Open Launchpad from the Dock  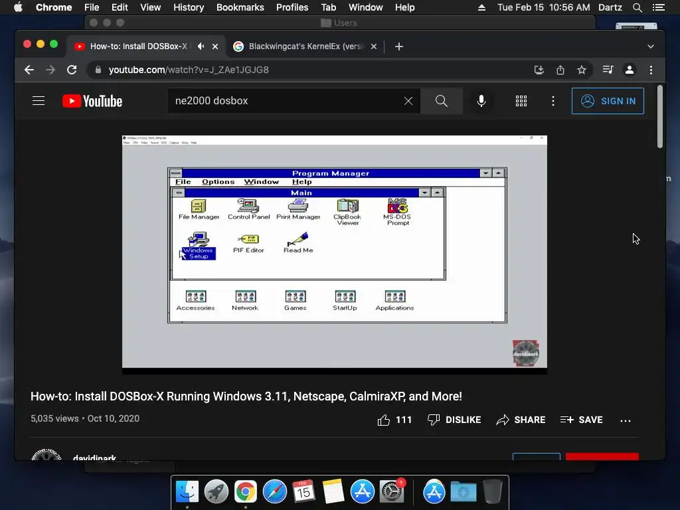tap(216, 492)
